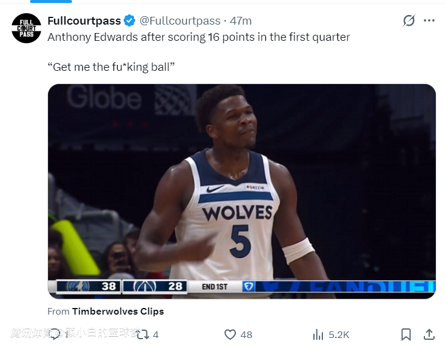Open the three-dot more options menu
The width and height of the screenshot is (446, 347).
429,21
